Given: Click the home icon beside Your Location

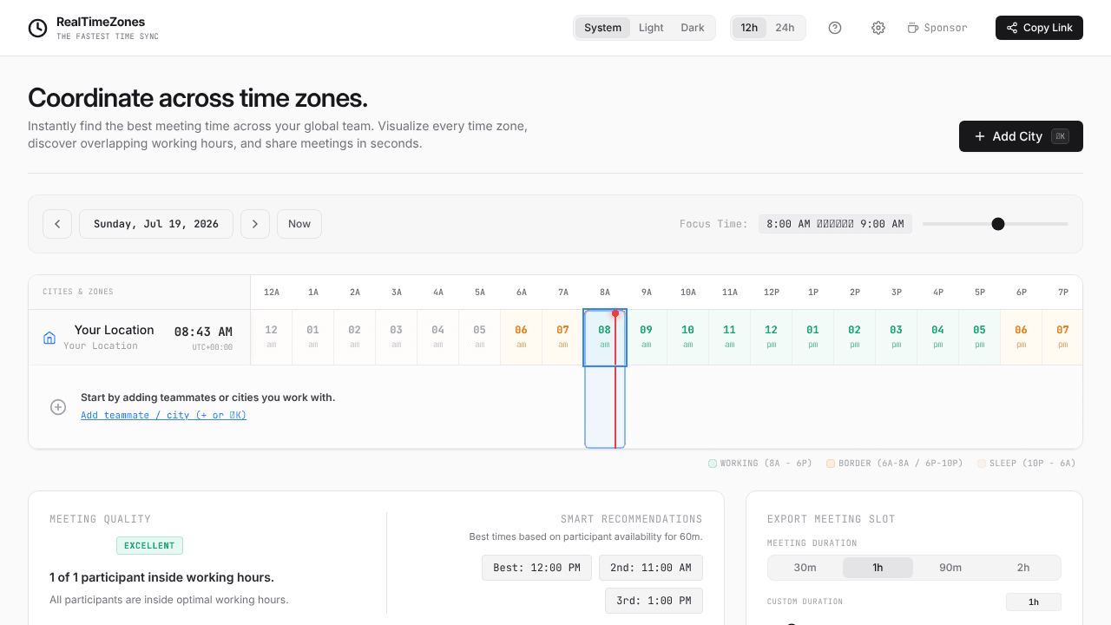Looking at the screenshot, I should 49,338.
